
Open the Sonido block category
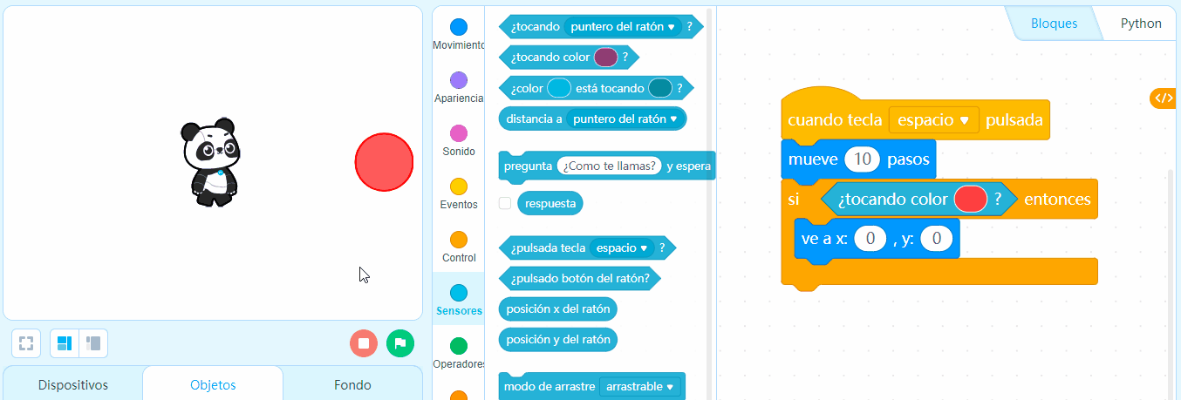click(x=458, y=141)
